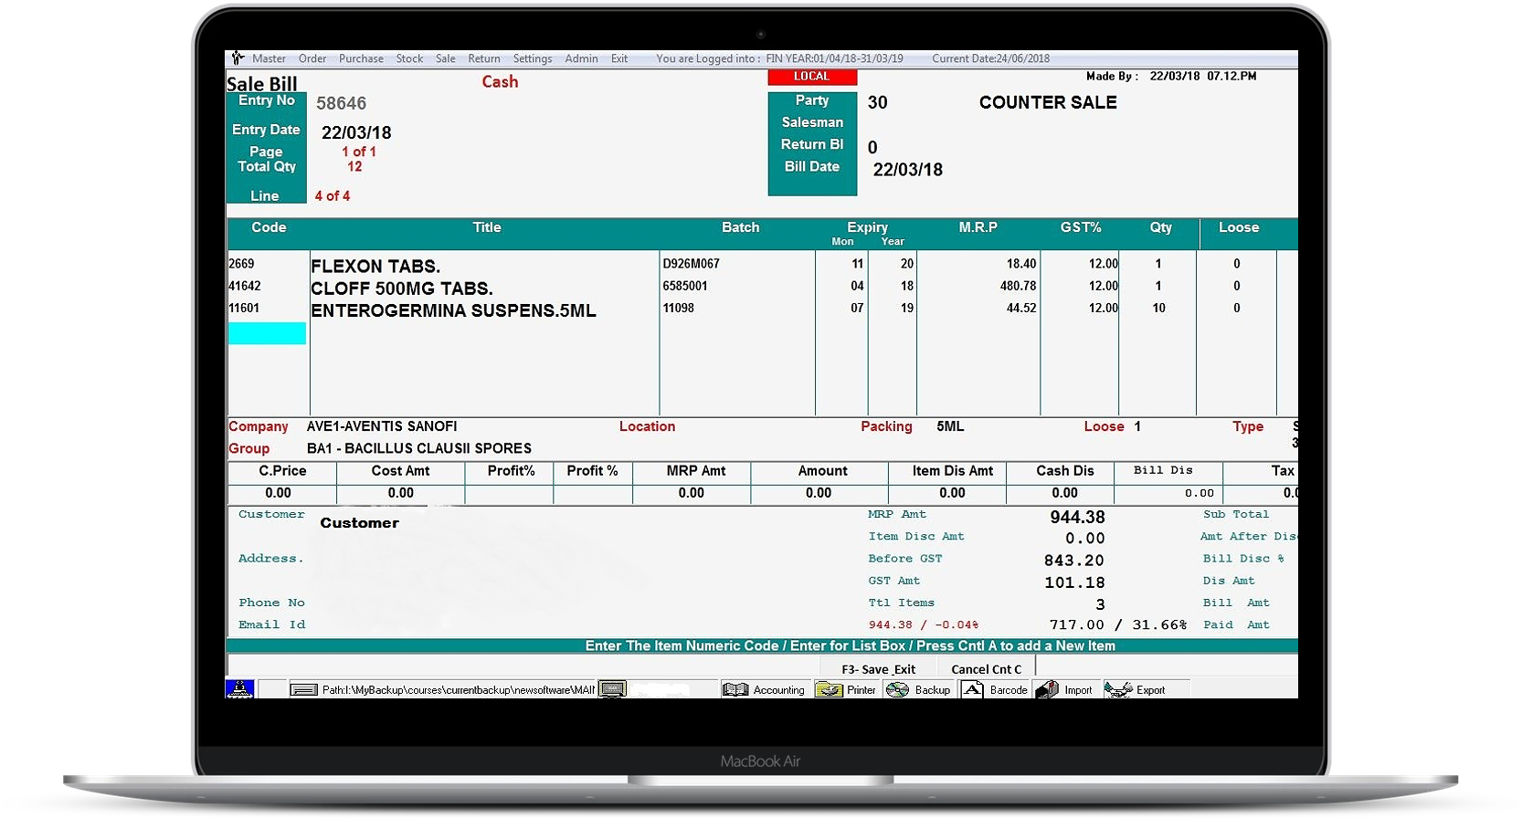Click the Export handshake icon
1522x818 pixels.
pos(1118,690)
